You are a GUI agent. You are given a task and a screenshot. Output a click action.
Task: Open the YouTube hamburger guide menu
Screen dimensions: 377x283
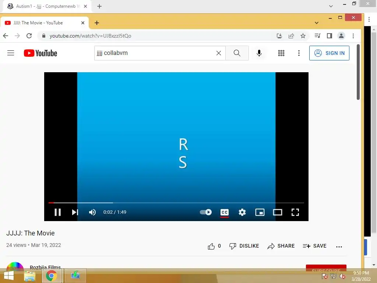pyautogui.click(x=11, y=53)
